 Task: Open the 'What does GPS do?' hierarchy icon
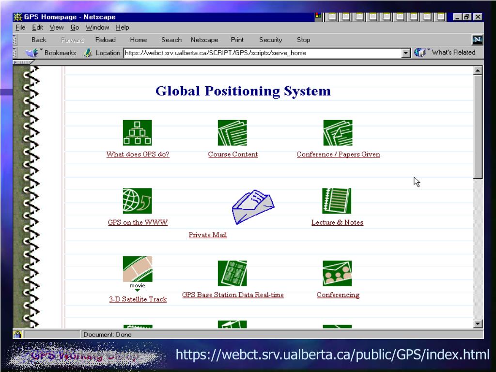137,133
